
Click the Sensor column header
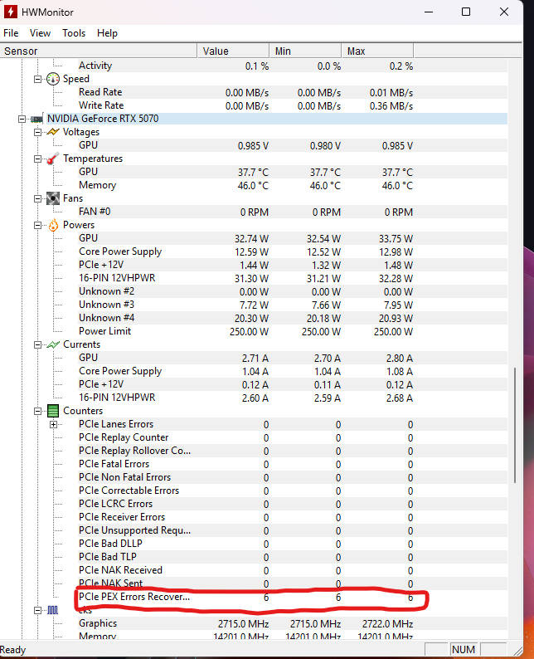[99, 51]
